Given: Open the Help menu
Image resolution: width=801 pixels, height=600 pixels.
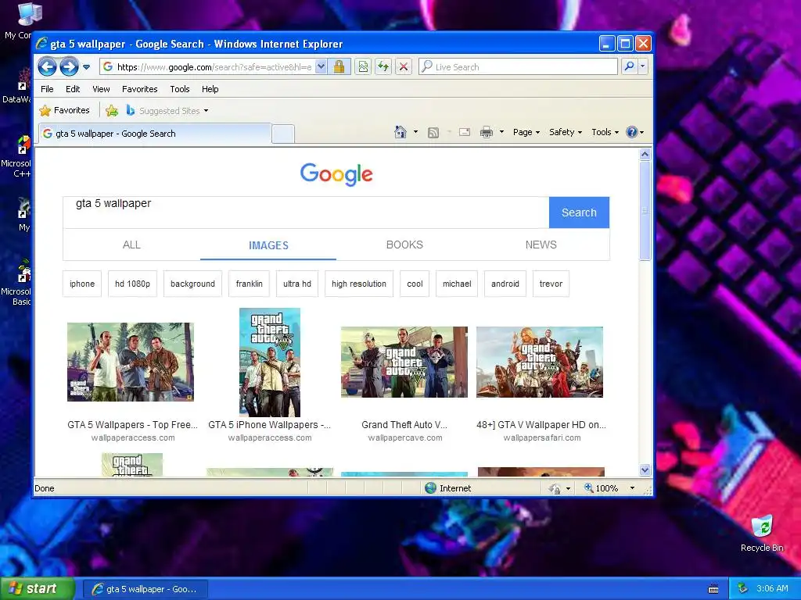Looking at the screenshot, I should pyautogui.click(x=210, y=89).
